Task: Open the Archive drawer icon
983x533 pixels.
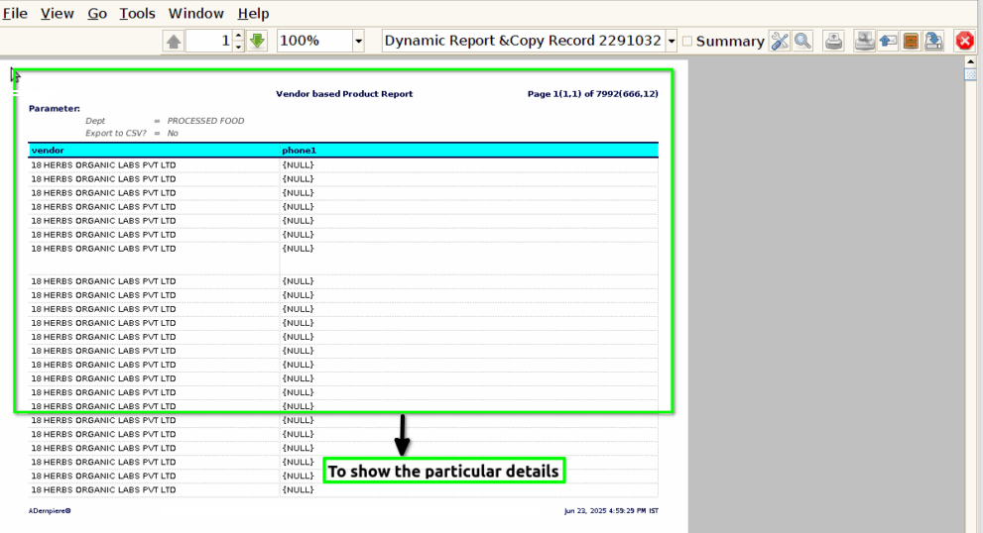Action: coord(911,42)
